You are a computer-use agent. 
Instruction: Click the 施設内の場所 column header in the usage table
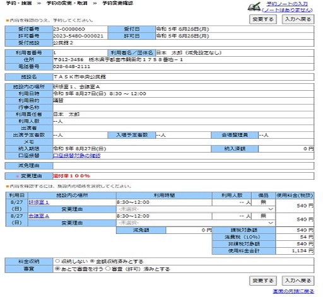point(72,195)
